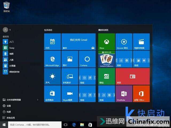Open Task View on the taskbar
The width and height of the screenshot is (171, 128).
65,125
